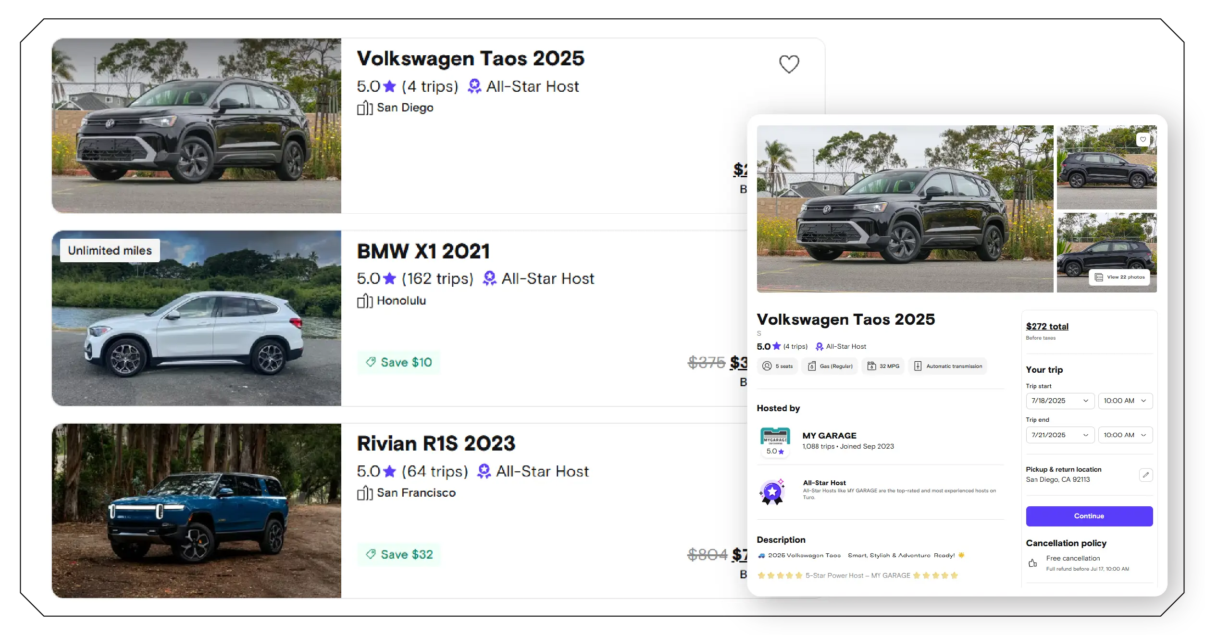Open the 10:00 AM trip start time dropdown
This screenshot has width=1205, height=635.
[x=1125, y=401]
